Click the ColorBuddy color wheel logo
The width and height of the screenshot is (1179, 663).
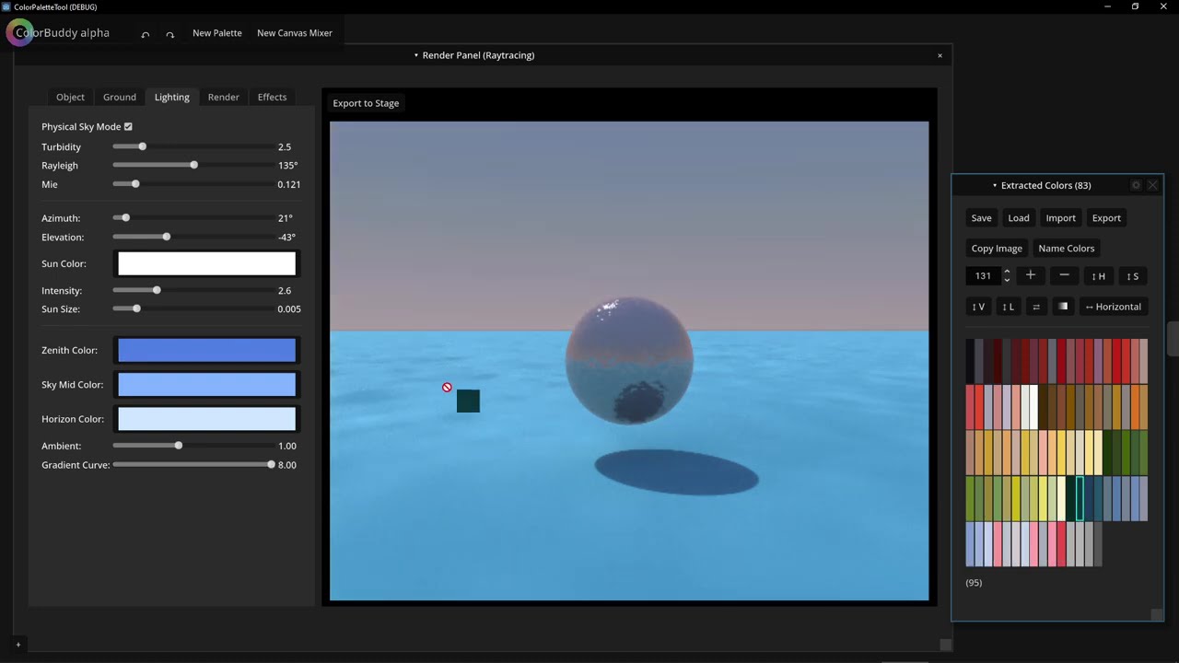pyautogui.click(x=20, y=33)
